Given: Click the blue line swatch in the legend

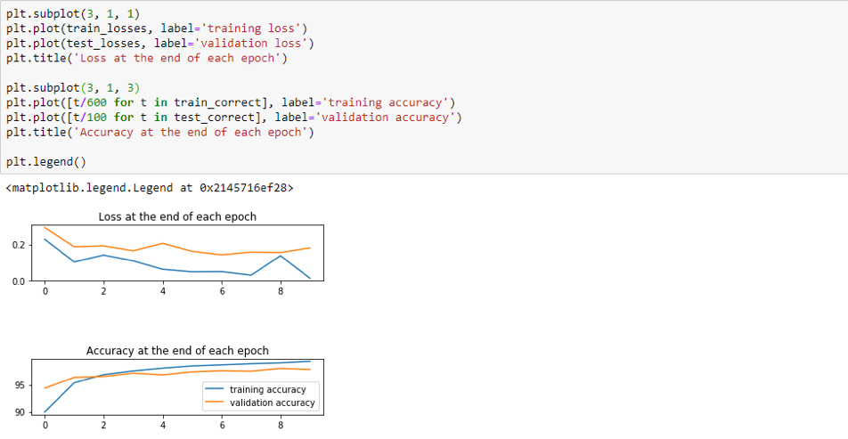Looking at the screenshot, I should (x=216, y=389).
